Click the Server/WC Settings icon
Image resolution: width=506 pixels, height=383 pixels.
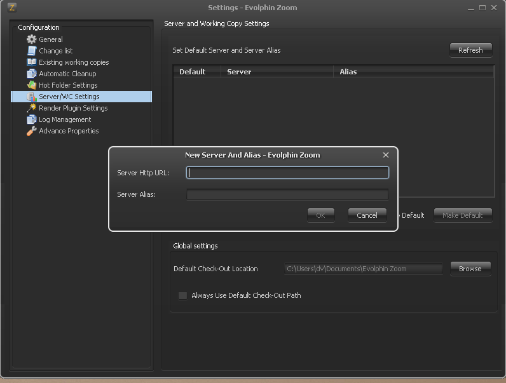31,97
